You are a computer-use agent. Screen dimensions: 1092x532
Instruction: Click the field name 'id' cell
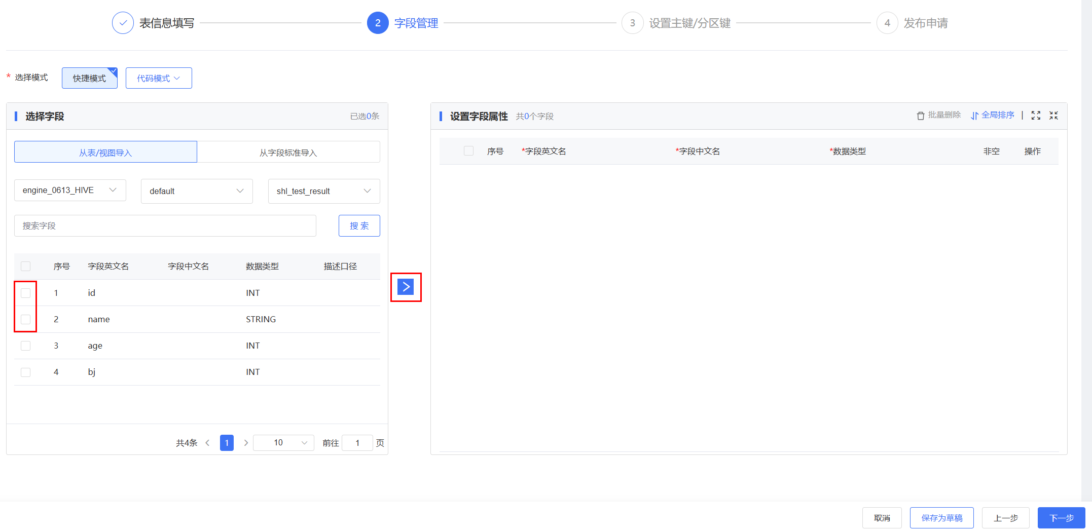pyautogui.click(x=92, y=293)
